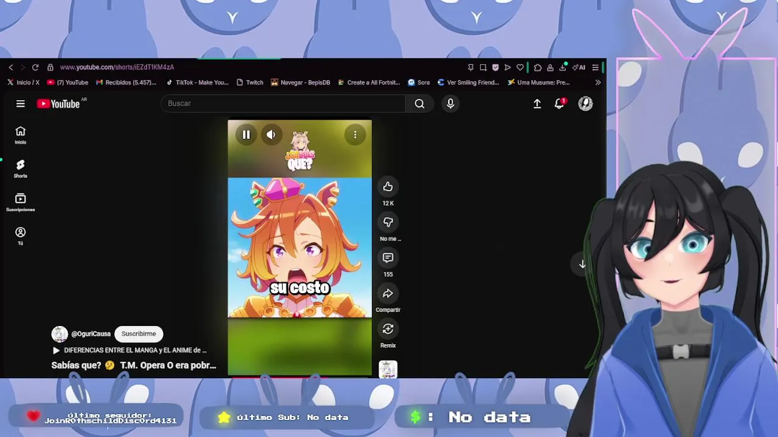Pause the Shorts video
Screen dimensions: 778x437
tap(246, 135)
